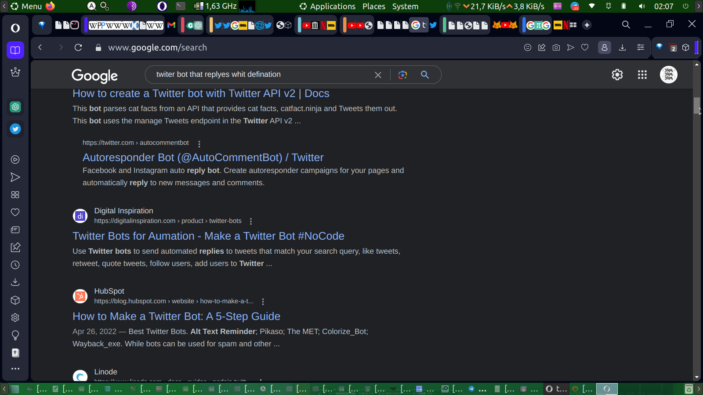Open Autoresponder Bot Twitter result link
This screenshot has width=703, height=395.
pyautogui.click(x=203, y=158)
